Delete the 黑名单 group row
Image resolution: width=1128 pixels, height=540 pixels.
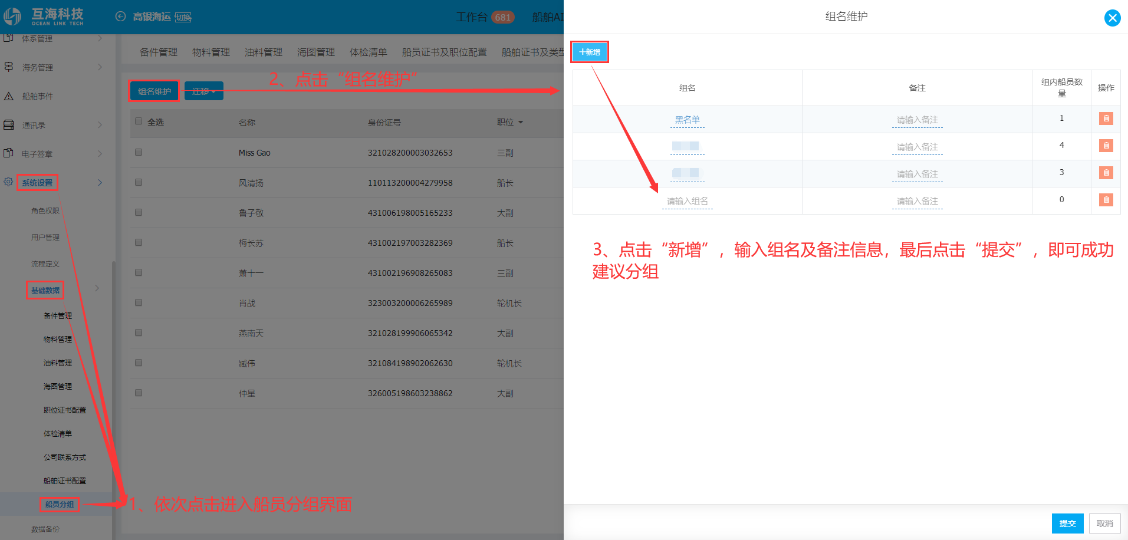(x=1106, y=118)
